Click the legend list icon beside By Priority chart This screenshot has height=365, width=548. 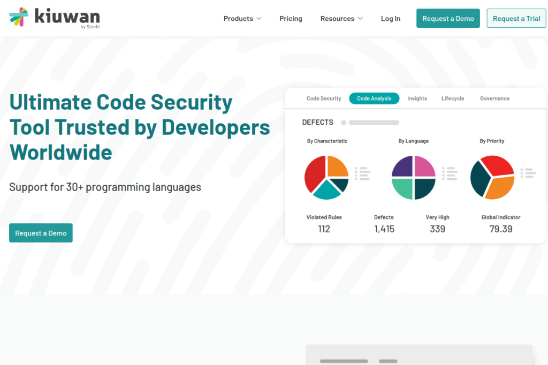(528, 173)
